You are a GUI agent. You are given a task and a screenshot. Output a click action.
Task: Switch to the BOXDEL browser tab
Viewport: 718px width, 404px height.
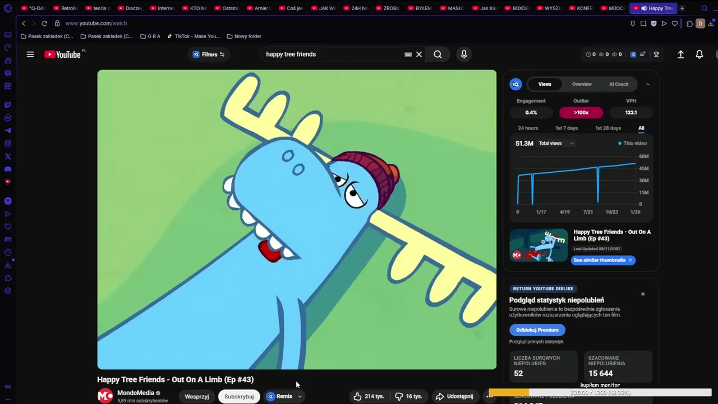(x=517, y=8)
